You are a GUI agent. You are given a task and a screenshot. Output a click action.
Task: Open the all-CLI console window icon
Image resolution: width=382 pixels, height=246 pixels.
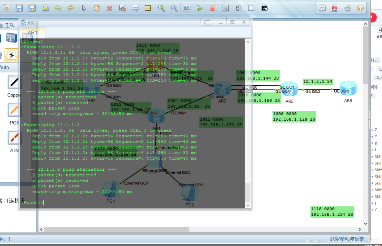(x=264, y=8)
